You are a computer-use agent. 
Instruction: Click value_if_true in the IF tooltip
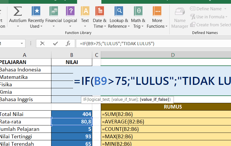pos(124,99)
